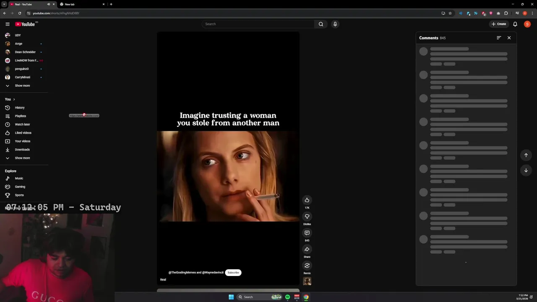Open the pink shield extension

click(x=491, y=13)
